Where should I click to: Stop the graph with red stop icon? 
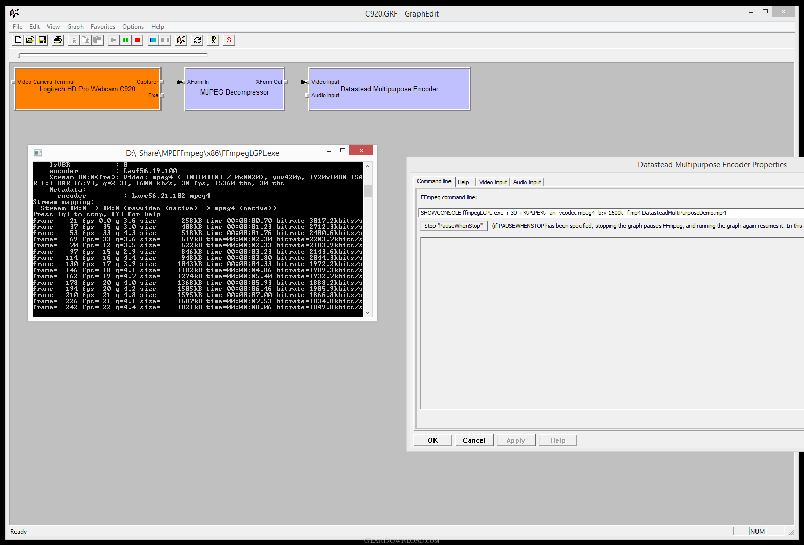click(x=137, y=40)
